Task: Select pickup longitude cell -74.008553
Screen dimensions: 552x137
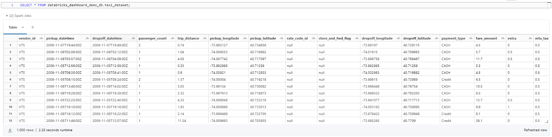Action: pyautogui.click(x=228, y=52)
